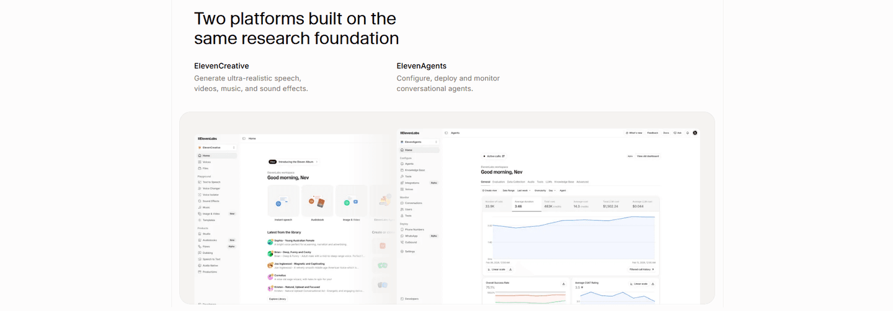The height and width of the screenshot is (311, 893).
Task: Open Voices in ElevenCreative sidebar
Action: tap(216, 162)
